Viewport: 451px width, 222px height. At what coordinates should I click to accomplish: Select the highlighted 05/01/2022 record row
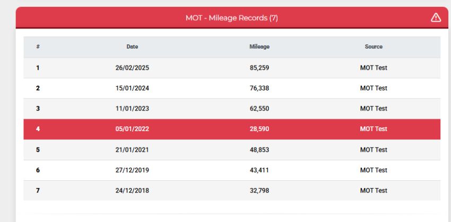tap(232, 129)
